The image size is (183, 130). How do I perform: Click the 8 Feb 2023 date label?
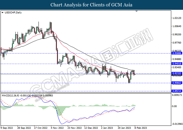point(141,128)
